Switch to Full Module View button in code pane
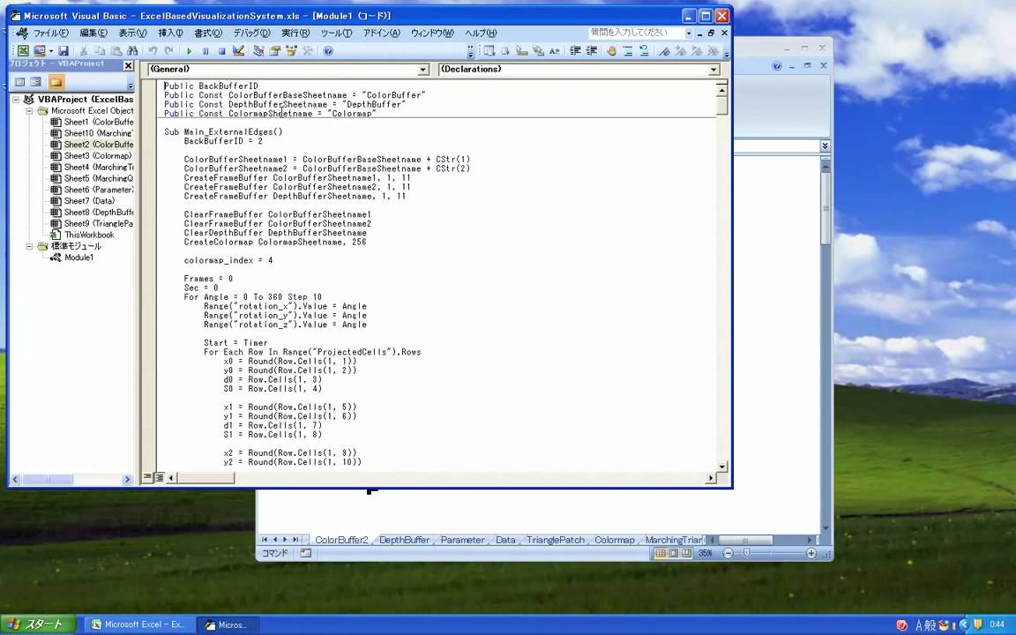Viewport: 1016px width, 635px height. tap(160, 477)
